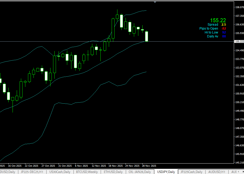Click the Spread label in info panel
Viewport: 244px width, 174px height.
tap(213, 25)
